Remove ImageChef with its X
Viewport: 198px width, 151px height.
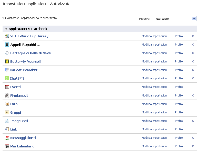coord(193,121)
